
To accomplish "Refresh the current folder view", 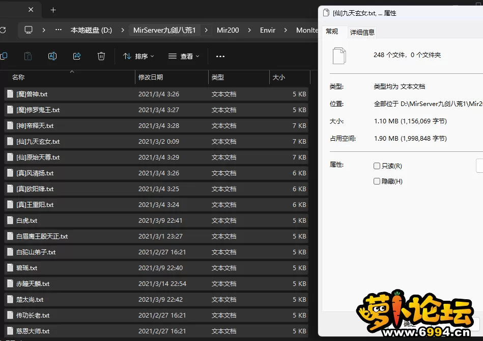I will [x=3, y=30].
